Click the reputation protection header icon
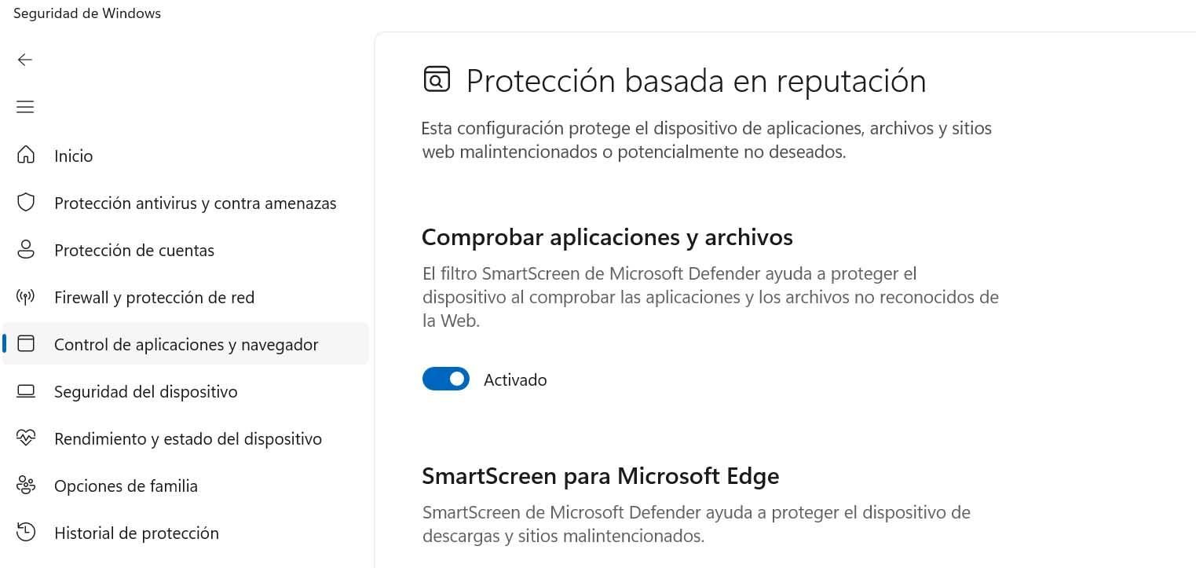The image size is (1196, 568). [x=437, y=79]
